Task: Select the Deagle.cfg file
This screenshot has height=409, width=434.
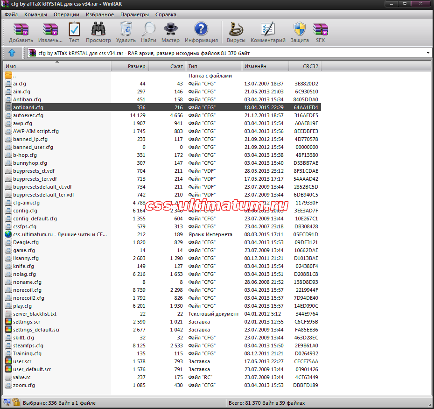Action: pos(26,242)
